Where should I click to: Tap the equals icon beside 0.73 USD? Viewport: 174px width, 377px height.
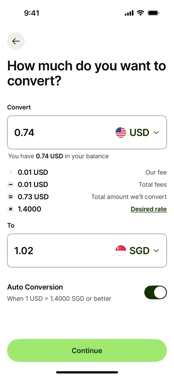[x=11, y=197]
